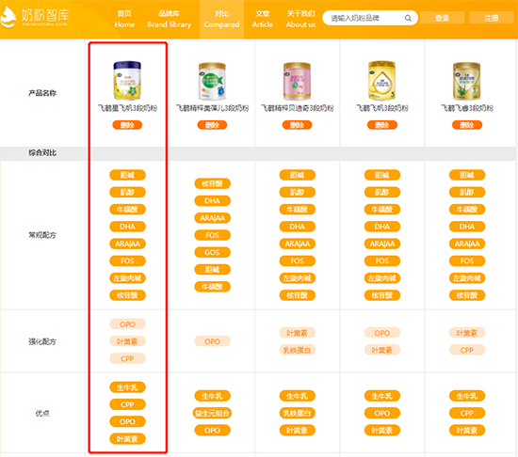Viewport: 518px width, 457px height.
Task: Click 牛磺酸 tag in the 贝迪奇 column
Action: click(x=297, y=210)
